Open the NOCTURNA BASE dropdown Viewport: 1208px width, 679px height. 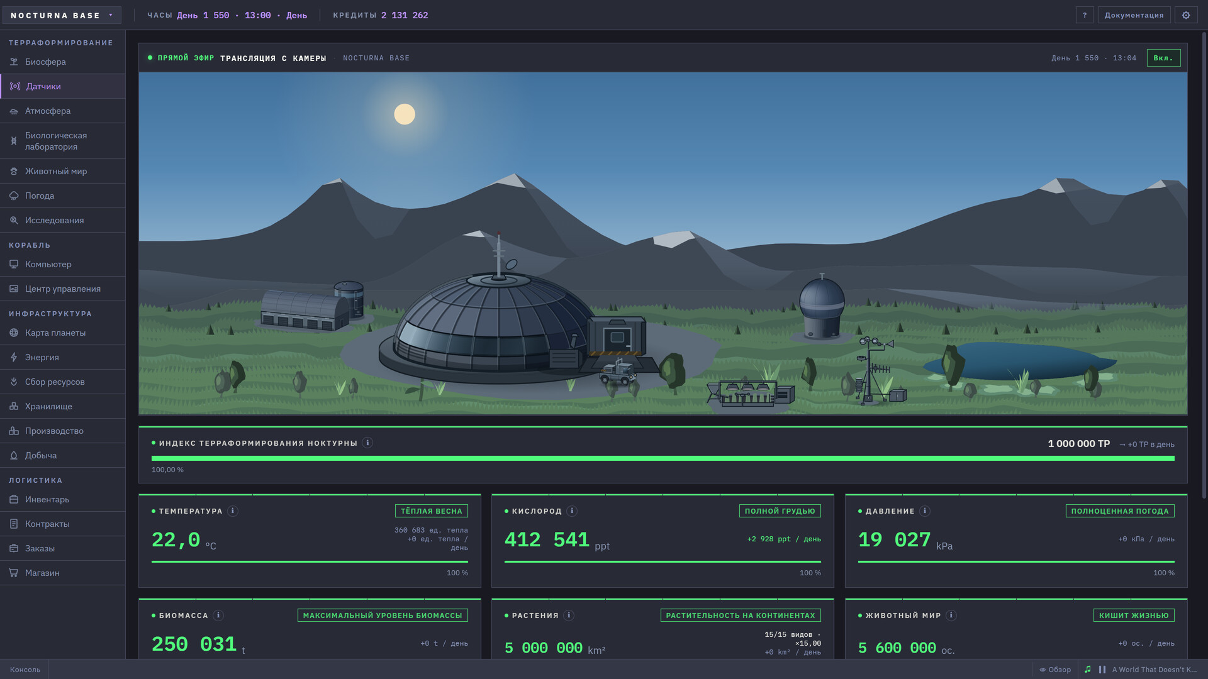tap(62, 15)
